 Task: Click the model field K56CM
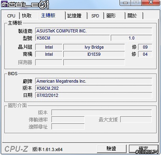[72, 38]
